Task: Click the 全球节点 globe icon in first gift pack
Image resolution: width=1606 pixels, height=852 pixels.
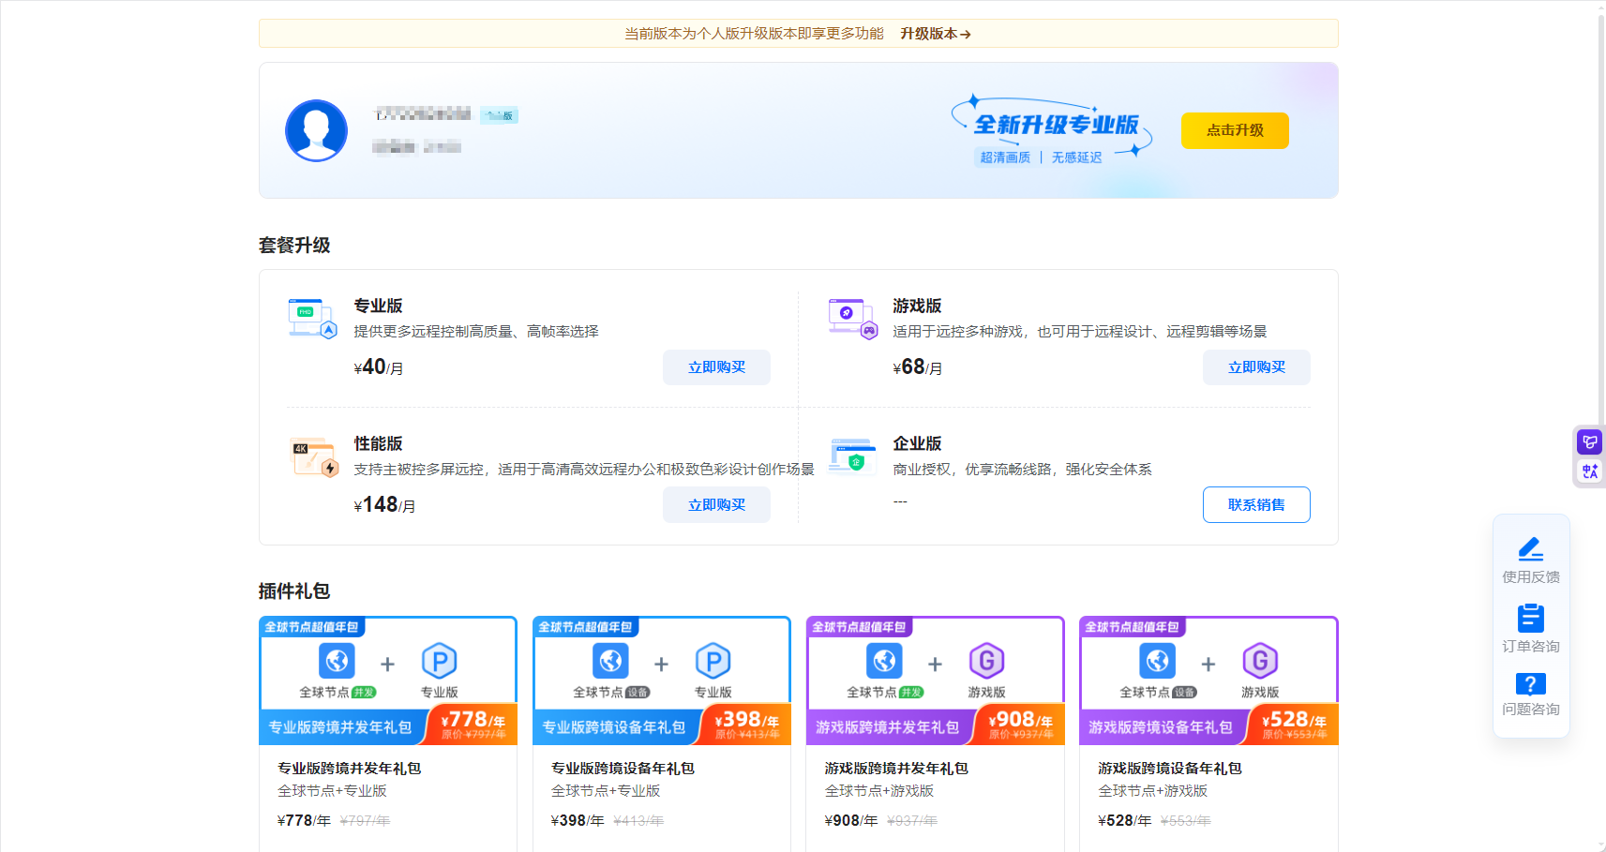Action: click(x=338, y=663)
